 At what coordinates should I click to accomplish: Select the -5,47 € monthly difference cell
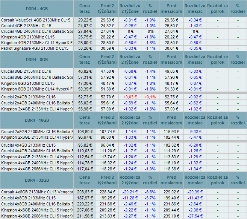point(195,137)
